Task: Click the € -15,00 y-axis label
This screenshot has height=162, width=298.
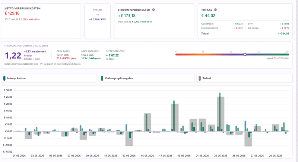Action: coord(7,152)
